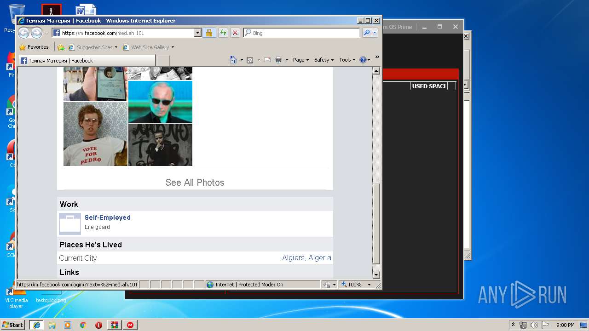Open Chrome from the taskbar
589x331 pixels.
tap(83, 325)
